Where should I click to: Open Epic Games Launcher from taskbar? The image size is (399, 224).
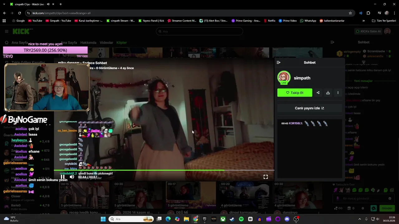coord(205,219)
